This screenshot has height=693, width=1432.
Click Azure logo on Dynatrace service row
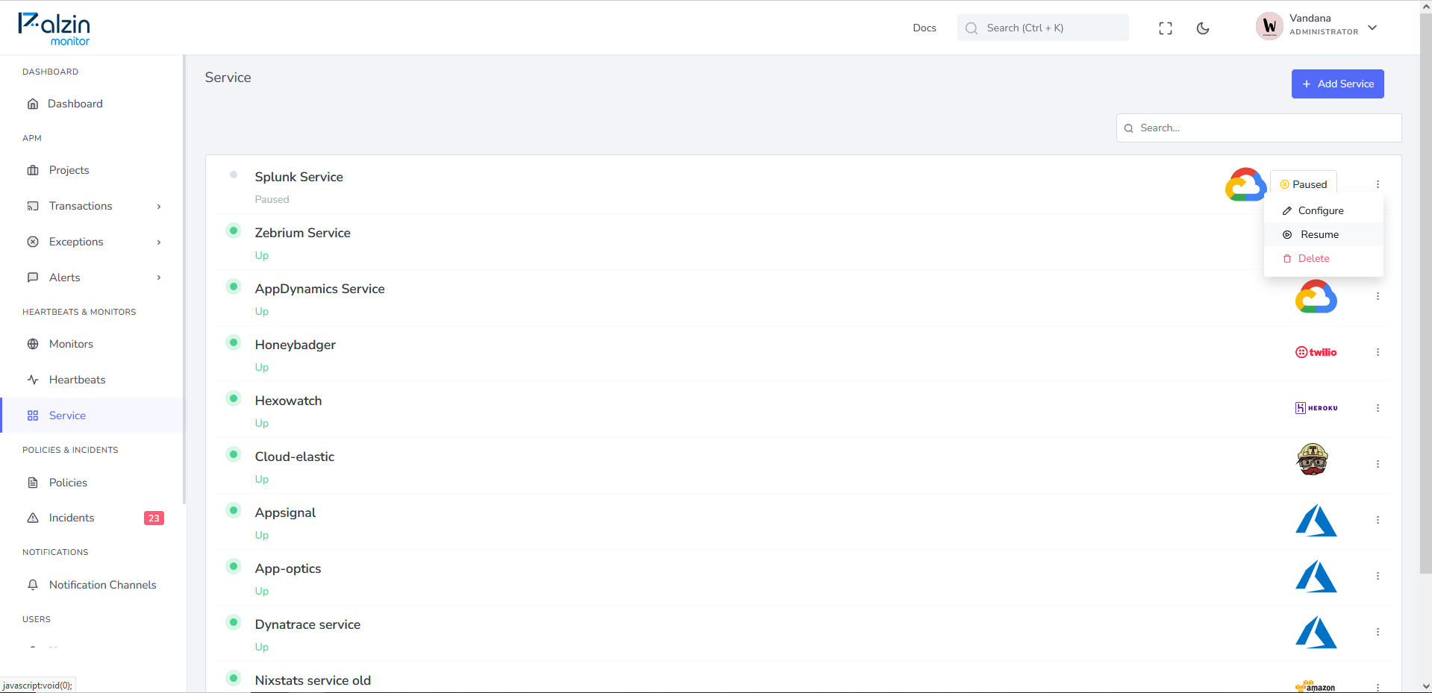[1316, 632]
